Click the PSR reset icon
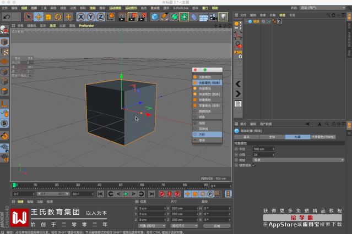Image resolution: width=352 pixels, height=234 pixels. 238,54
